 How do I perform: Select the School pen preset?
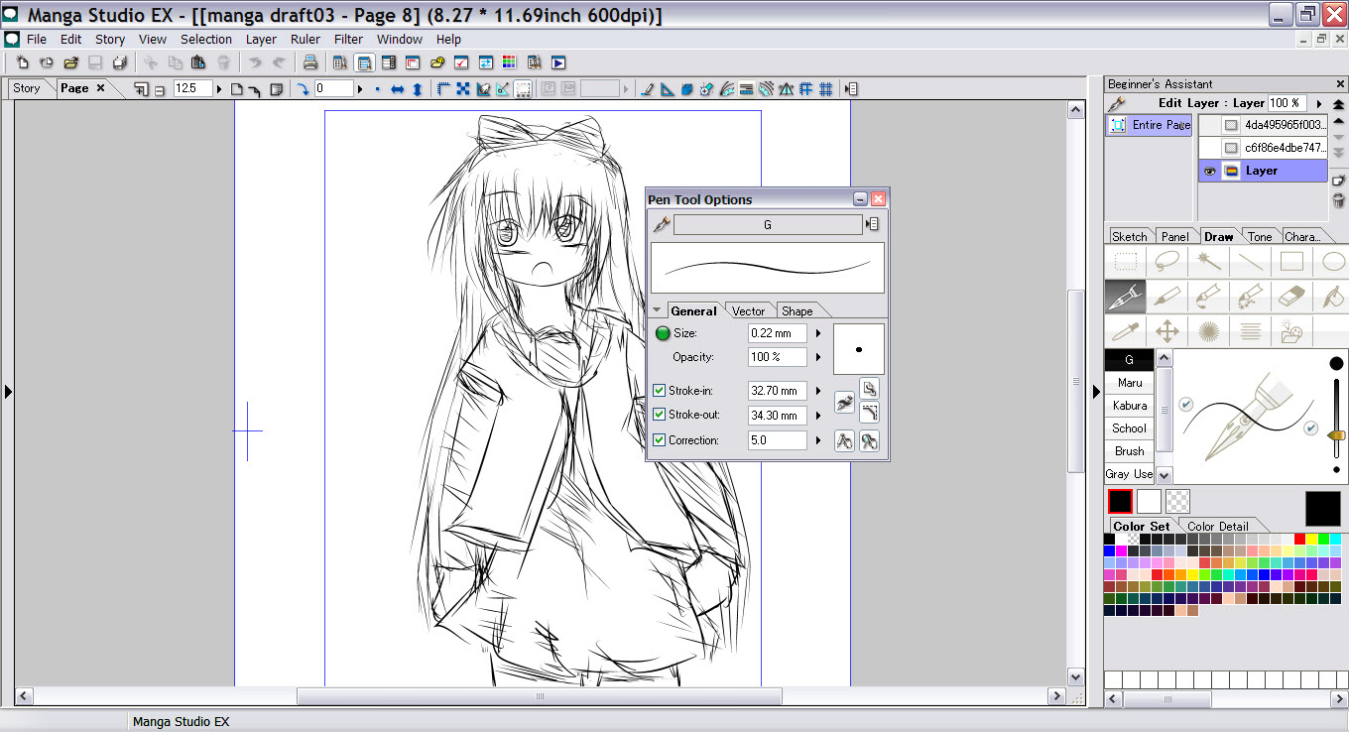click(1130, 428)
